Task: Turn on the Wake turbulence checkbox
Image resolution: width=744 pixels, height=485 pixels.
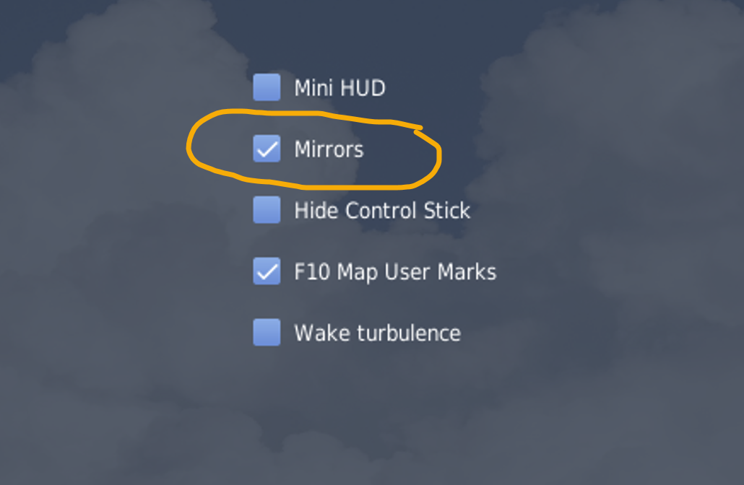Action: [267, 332]
